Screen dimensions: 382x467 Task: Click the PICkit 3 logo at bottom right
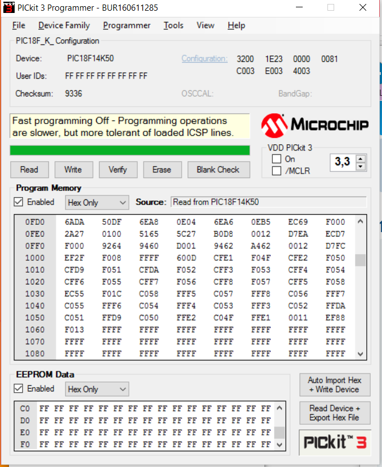335,442
